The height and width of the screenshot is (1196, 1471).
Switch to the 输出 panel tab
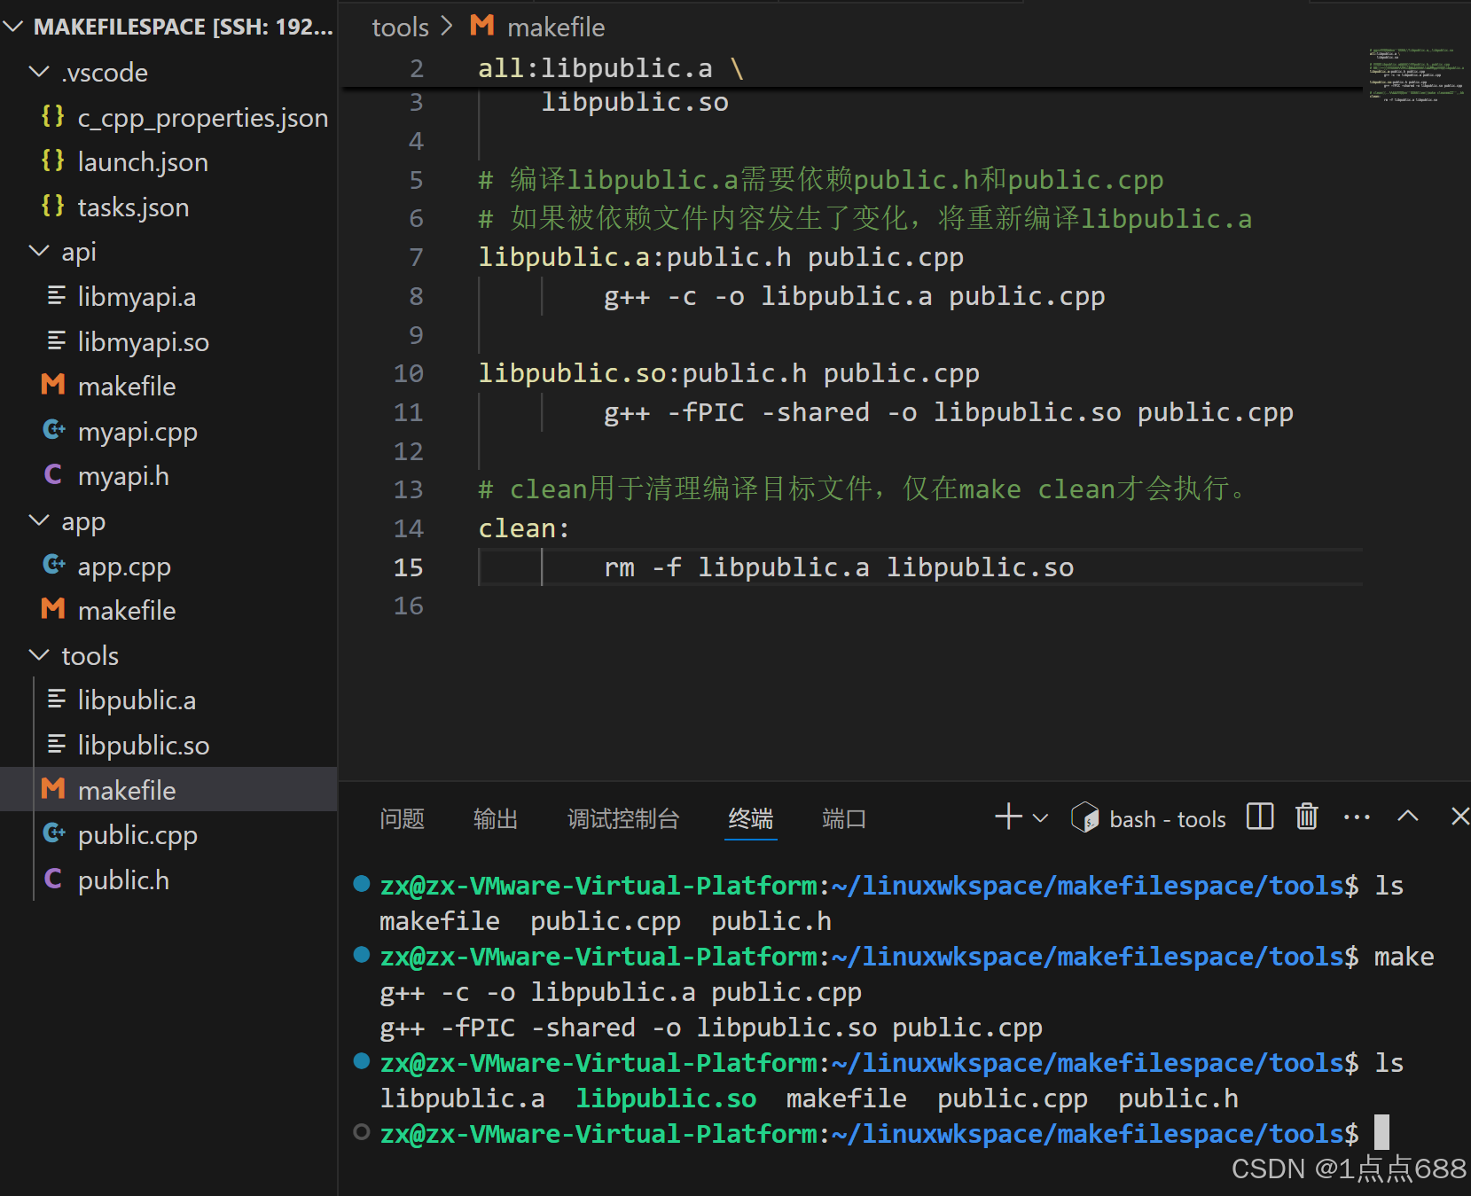pyautogui.click(x=495, y=819)
